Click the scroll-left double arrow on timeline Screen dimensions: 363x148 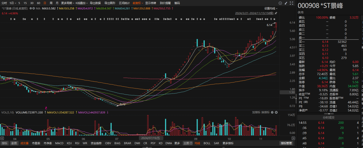coord(2,138)
